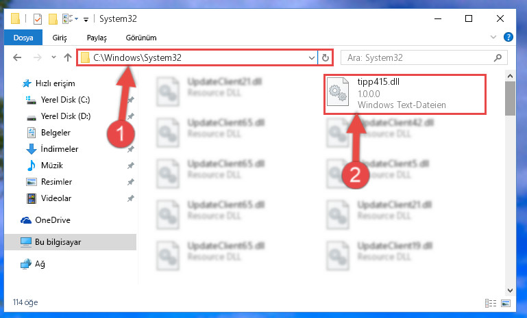Image resolution: width=527 pixels, height=318 pixels.
Task: Refresh the System32 folder view
Action: coord(325,57)
